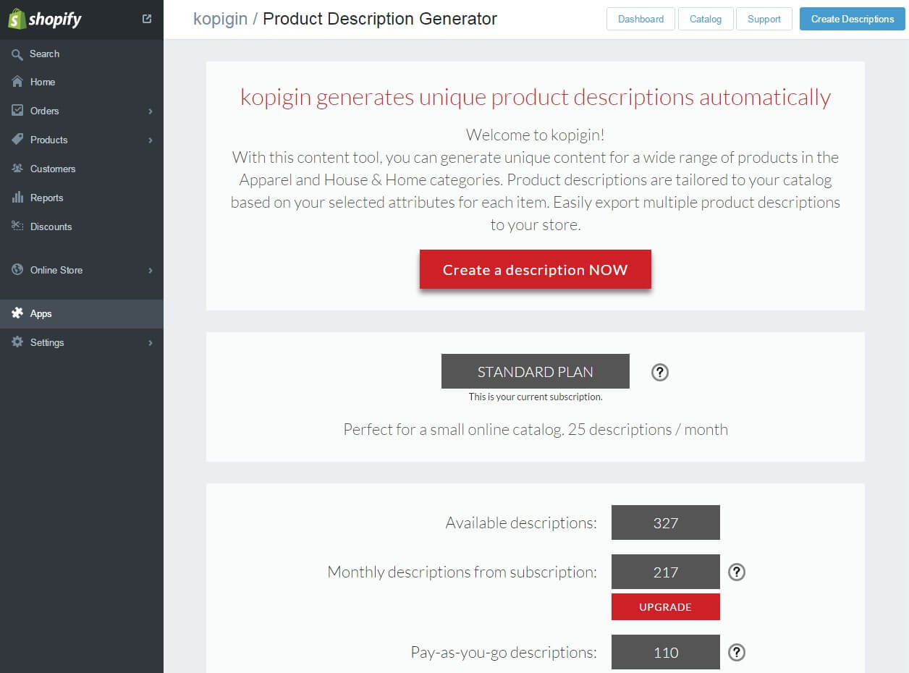Open the Dashboard button
The image size is (909, 673).
[x=640, y=19]
